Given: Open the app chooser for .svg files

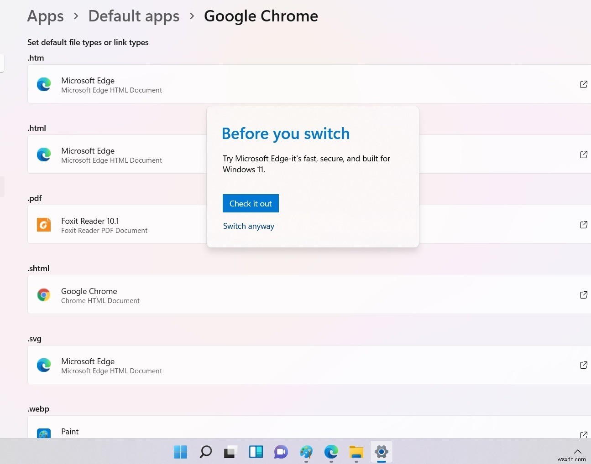Looking at the screenshot, I should pyautogui.click(x=583, y=365).
